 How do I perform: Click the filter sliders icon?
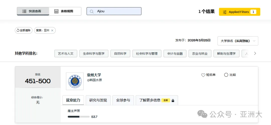click(225, 12)
